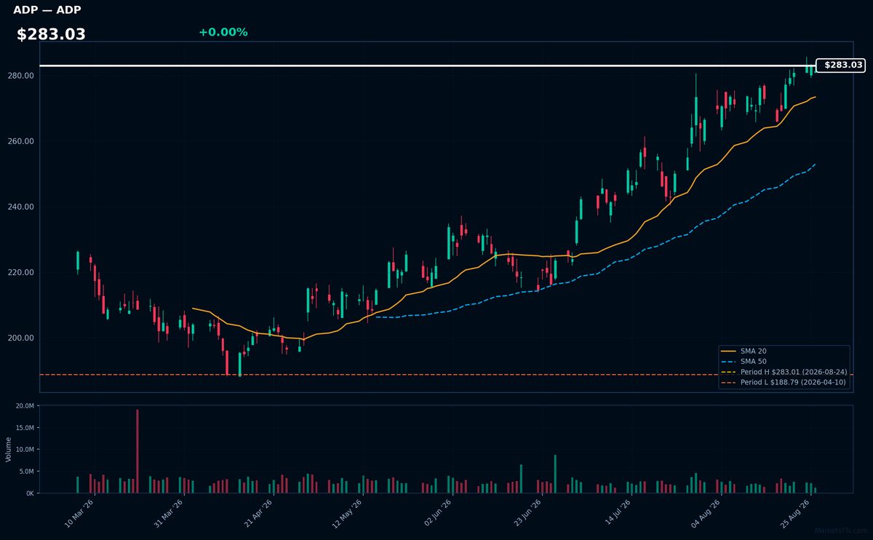Select Period H $283.01 legend entry
The image size is (873, 540).
pyautogui.click(x=784, y=371)
